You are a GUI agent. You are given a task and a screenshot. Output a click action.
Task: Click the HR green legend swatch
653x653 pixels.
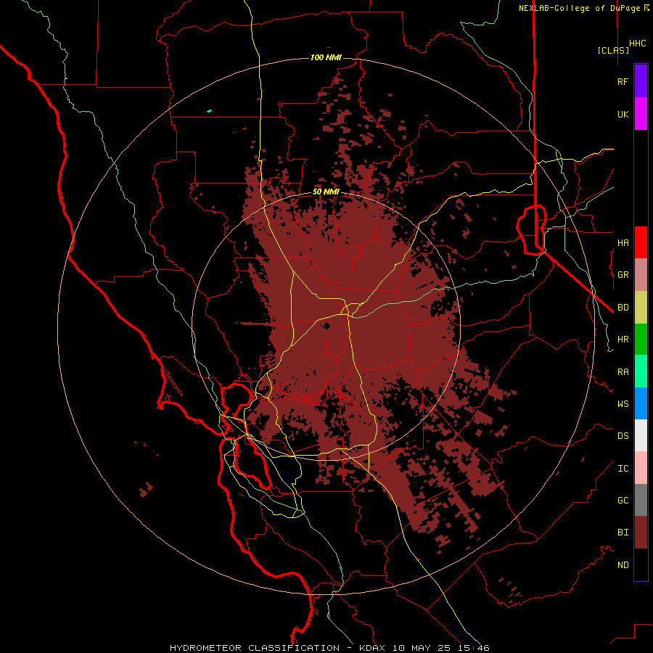[x=641, y=340]
